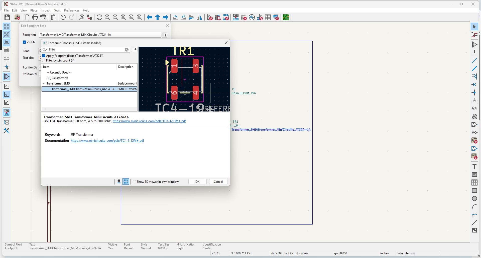Click the Add power symbol tool

474,52
